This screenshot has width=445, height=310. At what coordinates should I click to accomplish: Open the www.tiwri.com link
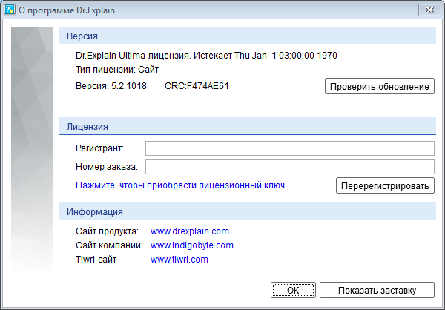tap(179, 260)
